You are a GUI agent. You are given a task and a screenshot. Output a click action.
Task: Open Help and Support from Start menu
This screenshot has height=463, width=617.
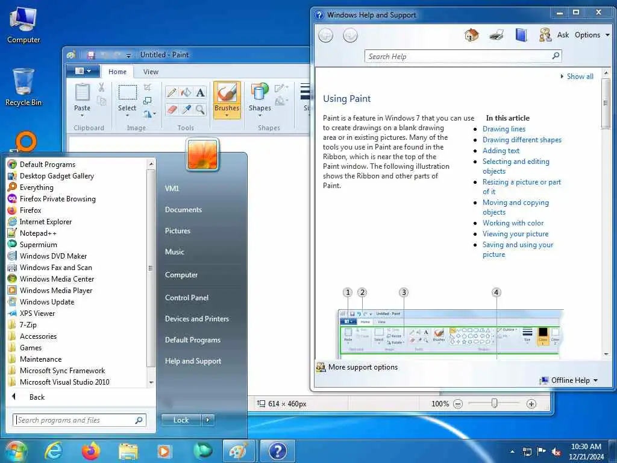193,361
